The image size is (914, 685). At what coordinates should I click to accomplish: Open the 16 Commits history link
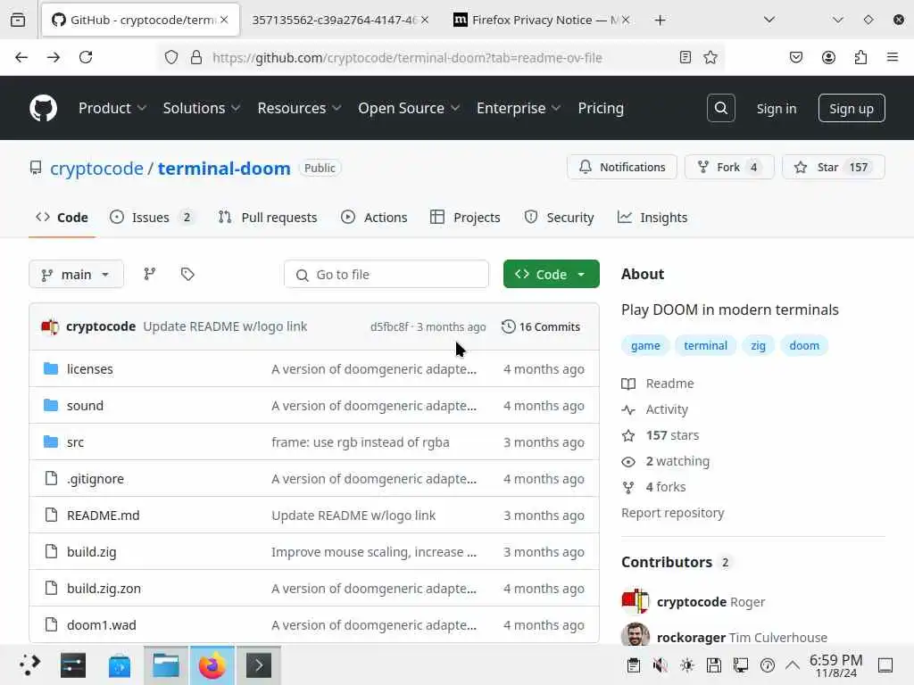tap(541, 326)
